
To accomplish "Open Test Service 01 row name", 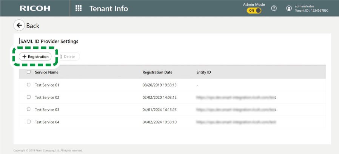I will [47, 85].
